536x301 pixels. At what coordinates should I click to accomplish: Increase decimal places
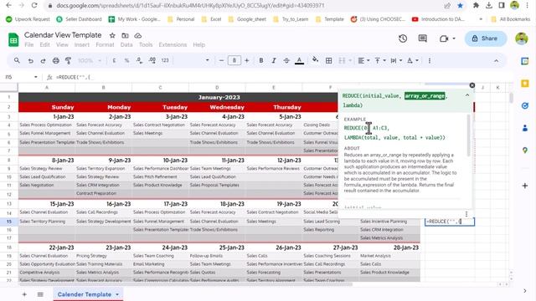[152, 60]
